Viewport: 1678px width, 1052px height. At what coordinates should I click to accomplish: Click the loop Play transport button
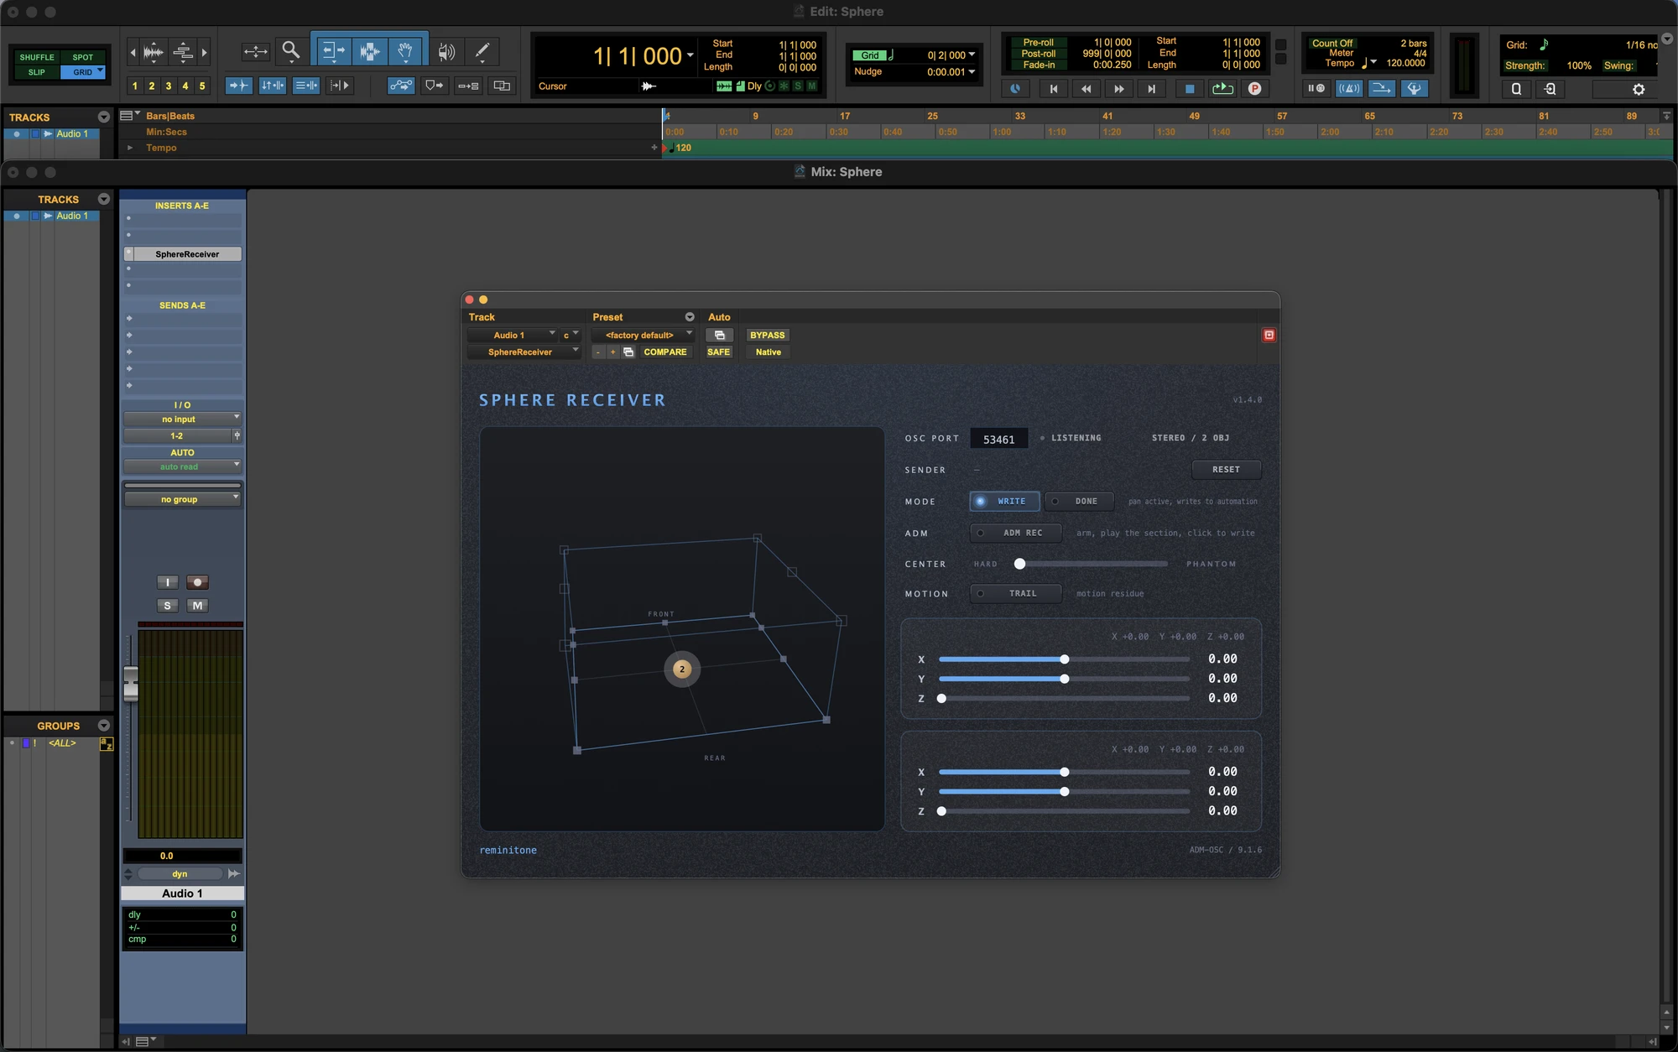coord(1222,88)
